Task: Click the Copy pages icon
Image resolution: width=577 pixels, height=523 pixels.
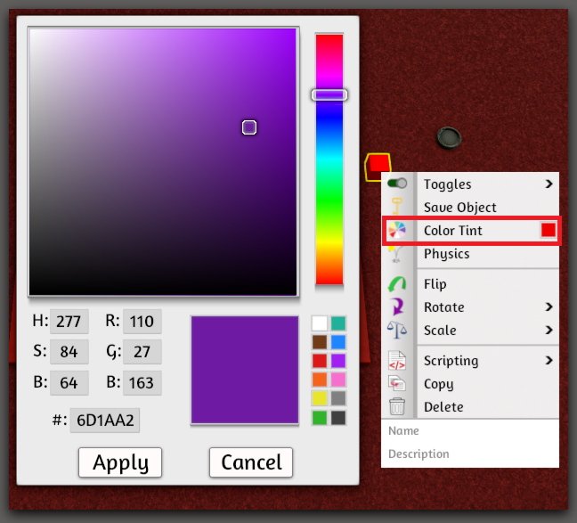Action: click(397, 383)
